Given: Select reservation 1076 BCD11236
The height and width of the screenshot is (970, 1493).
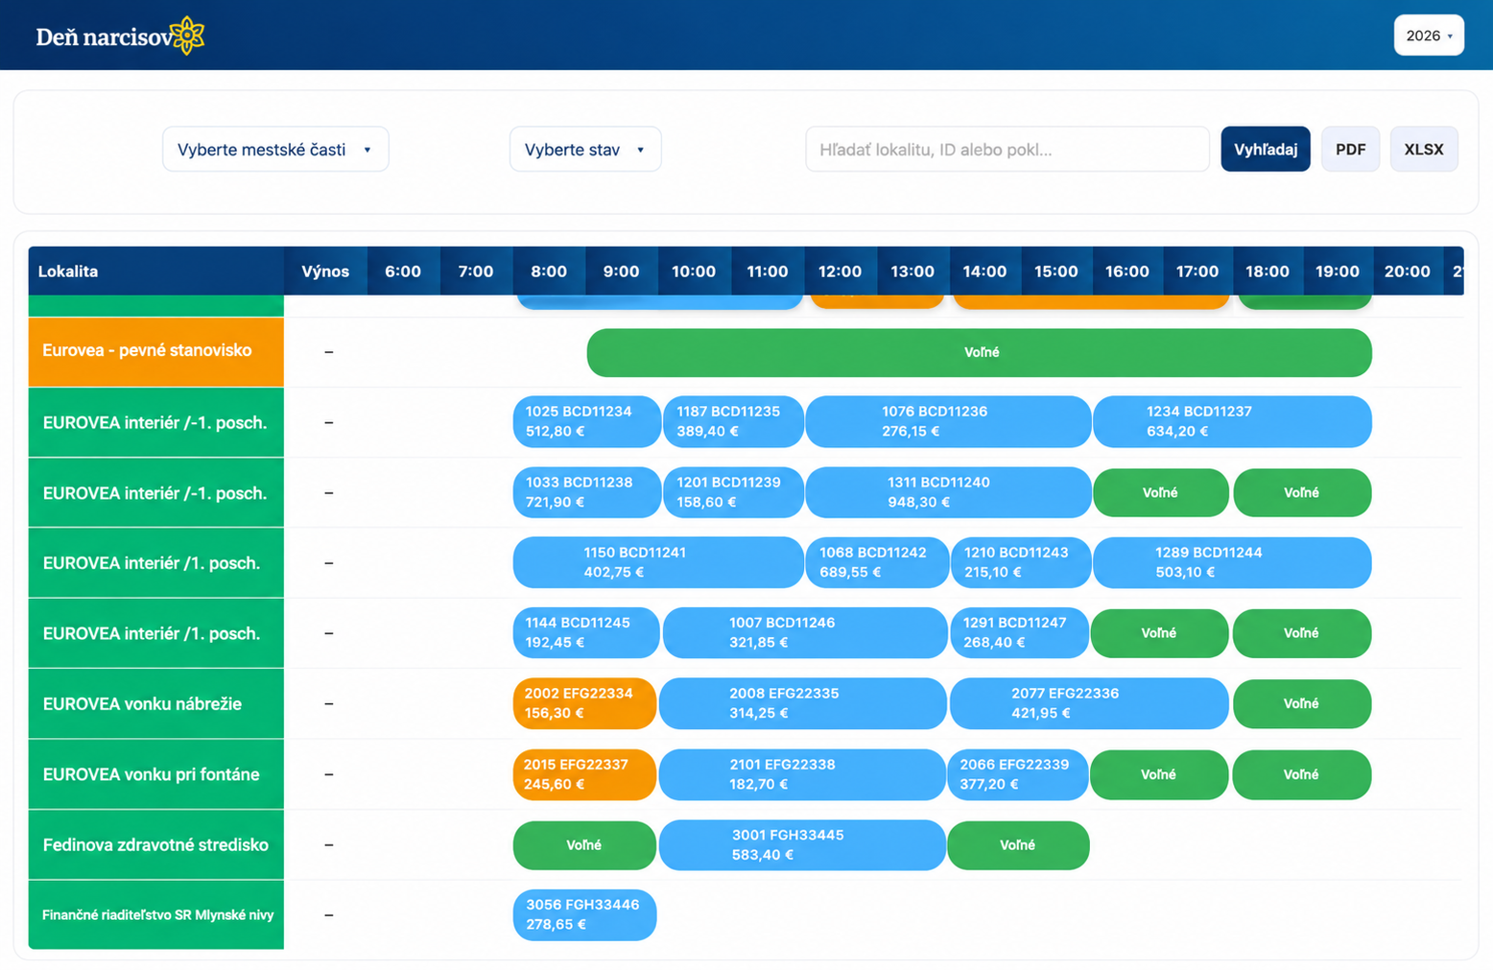Looking at the screenshot, I should point(948,422).
